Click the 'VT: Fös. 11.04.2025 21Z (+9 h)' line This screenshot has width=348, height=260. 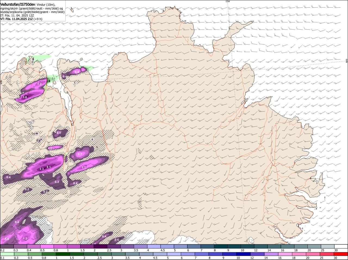[x=21, y=19]
